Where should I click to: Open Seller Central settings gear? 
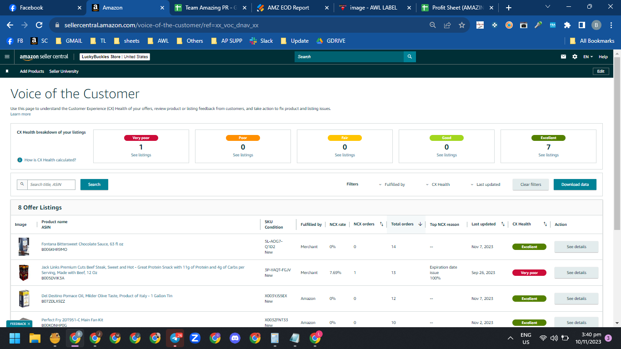tap(575, 57)
